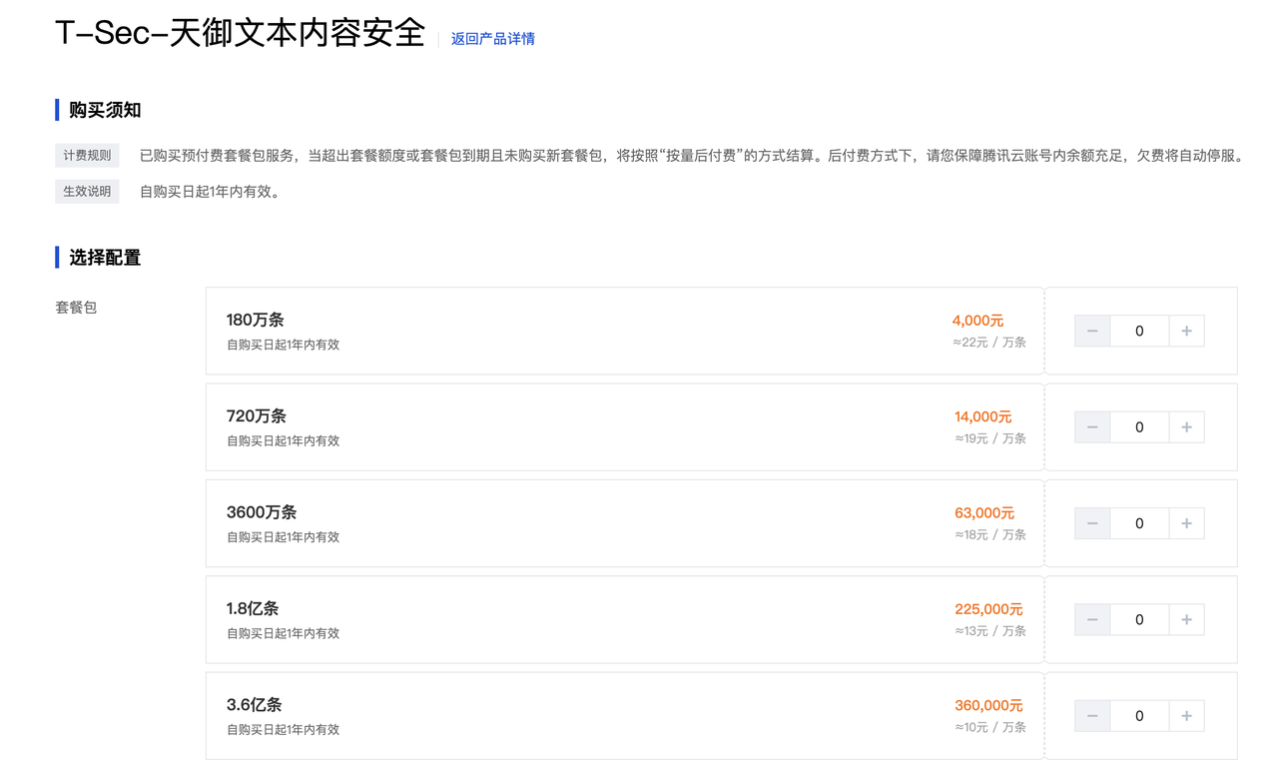Click the ≈13元 / 万条 unit price
Viewport: 1278px width, 776px height.
coord(990,631)
